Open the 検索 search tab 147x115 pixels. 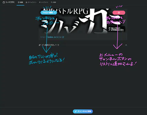coord(53,2)
